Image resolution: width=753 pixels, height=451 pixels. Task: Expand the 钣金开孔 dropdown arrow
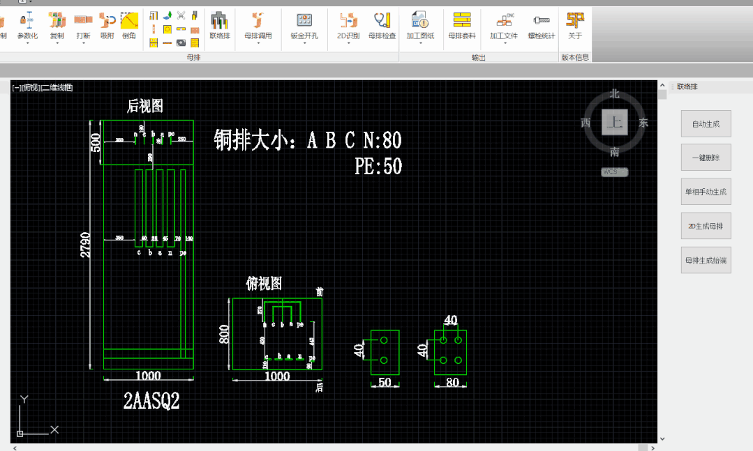(304, 43)
